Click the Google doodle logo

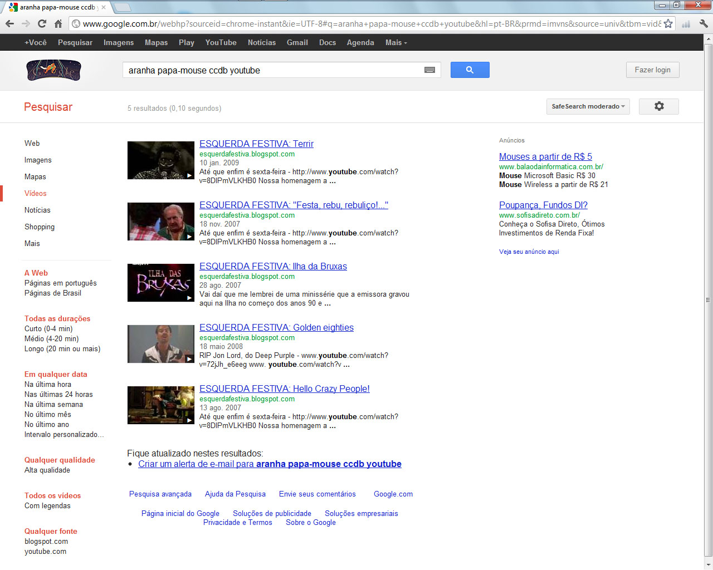pos(54,70)
